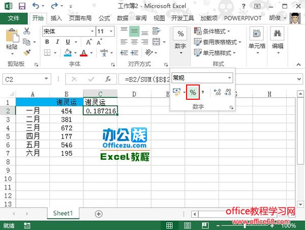Select the Sheet1 tab
The height and width of the screenshot is (230, 305).
tap(63, 213)
